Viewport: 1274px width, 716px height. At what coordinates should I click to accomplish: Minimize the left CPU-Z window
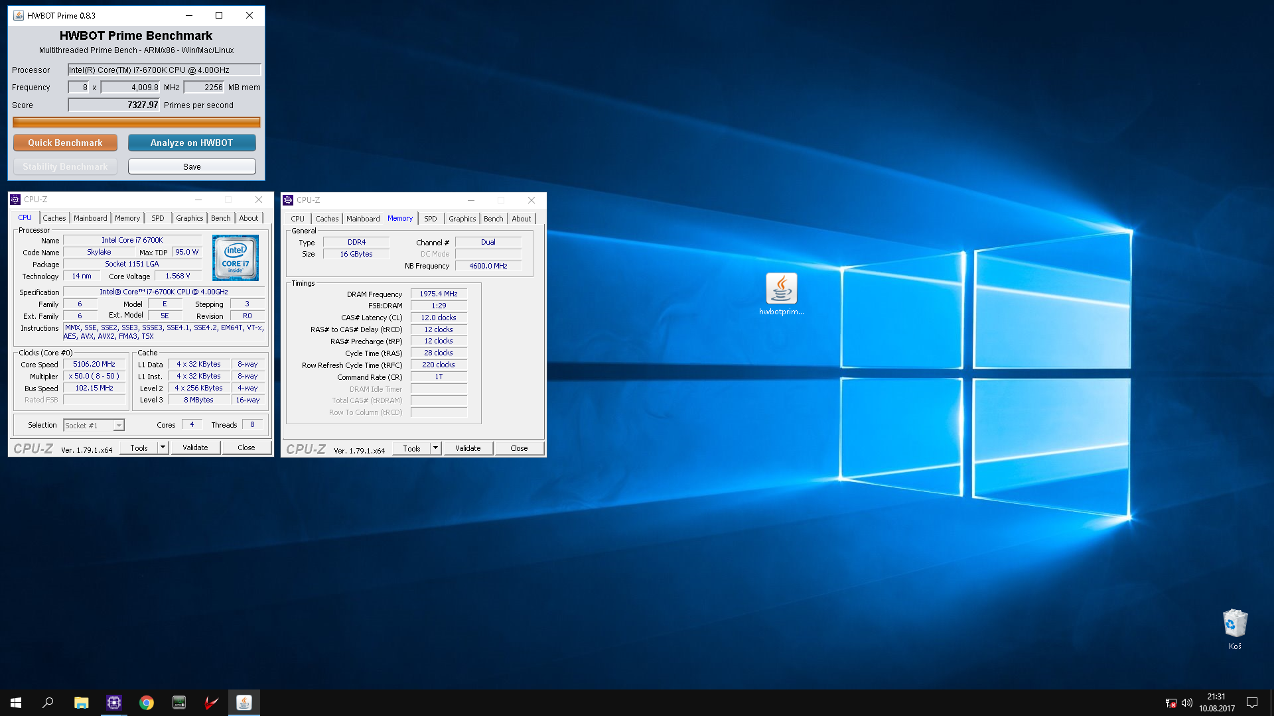(x=198, y=200)
